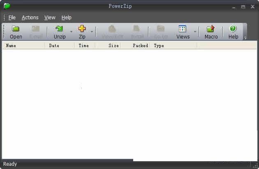Expand the Views dropdown arrow

click(x=195, y=32)
